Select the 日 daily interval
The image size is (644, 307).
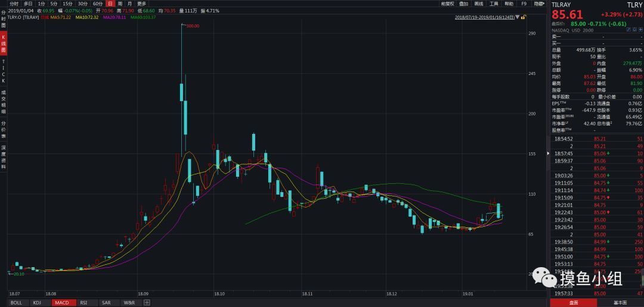pyautogui.click(x=110, y=4)
